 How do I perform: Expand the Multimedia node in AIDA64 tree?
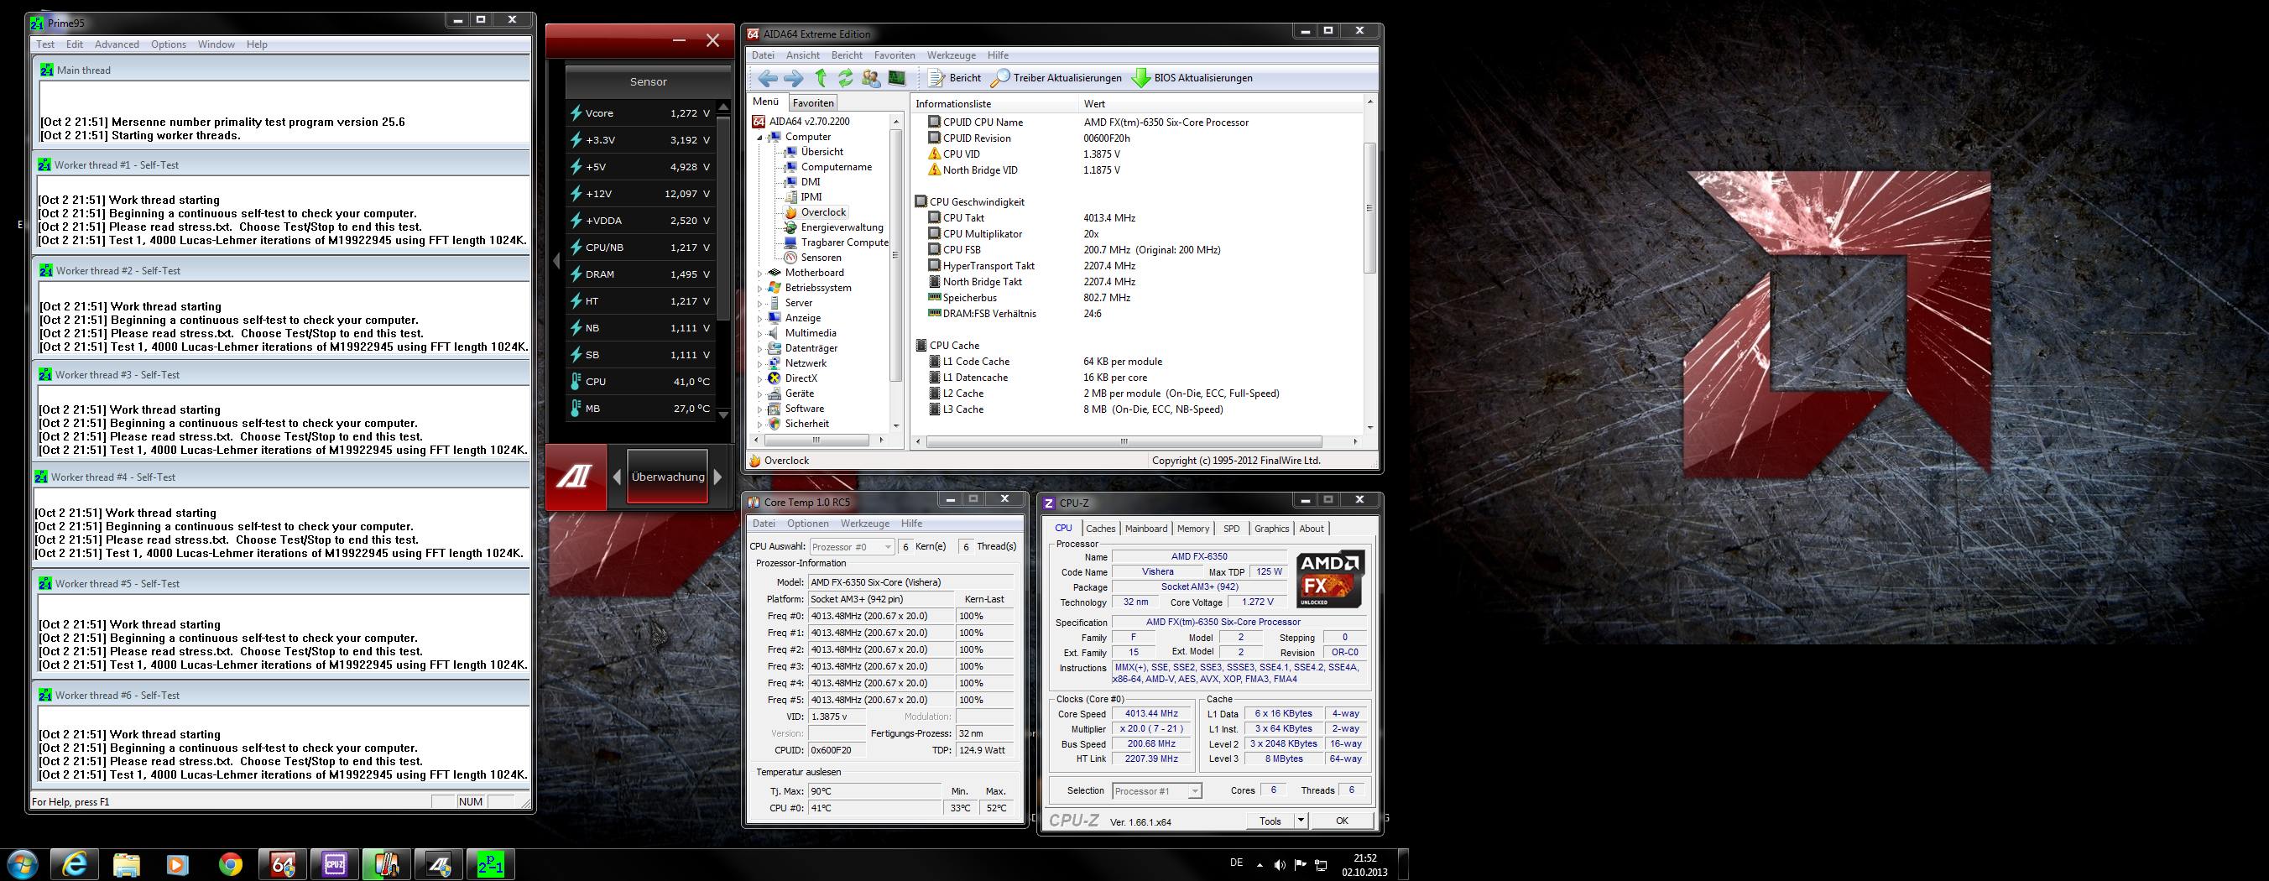pos(760,333)
